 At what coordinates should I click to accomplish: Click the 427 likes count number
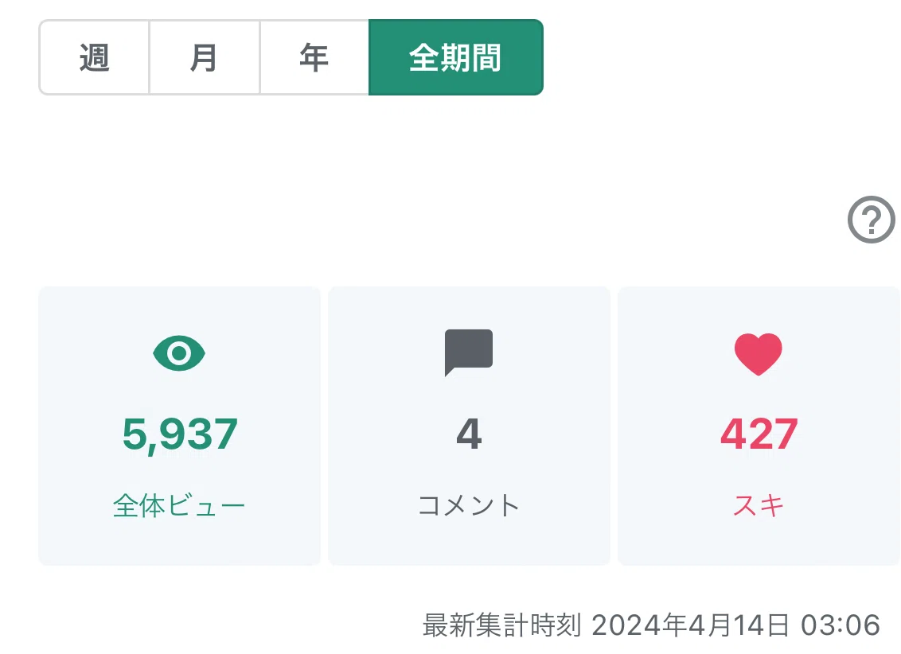(x=759, y=434)
